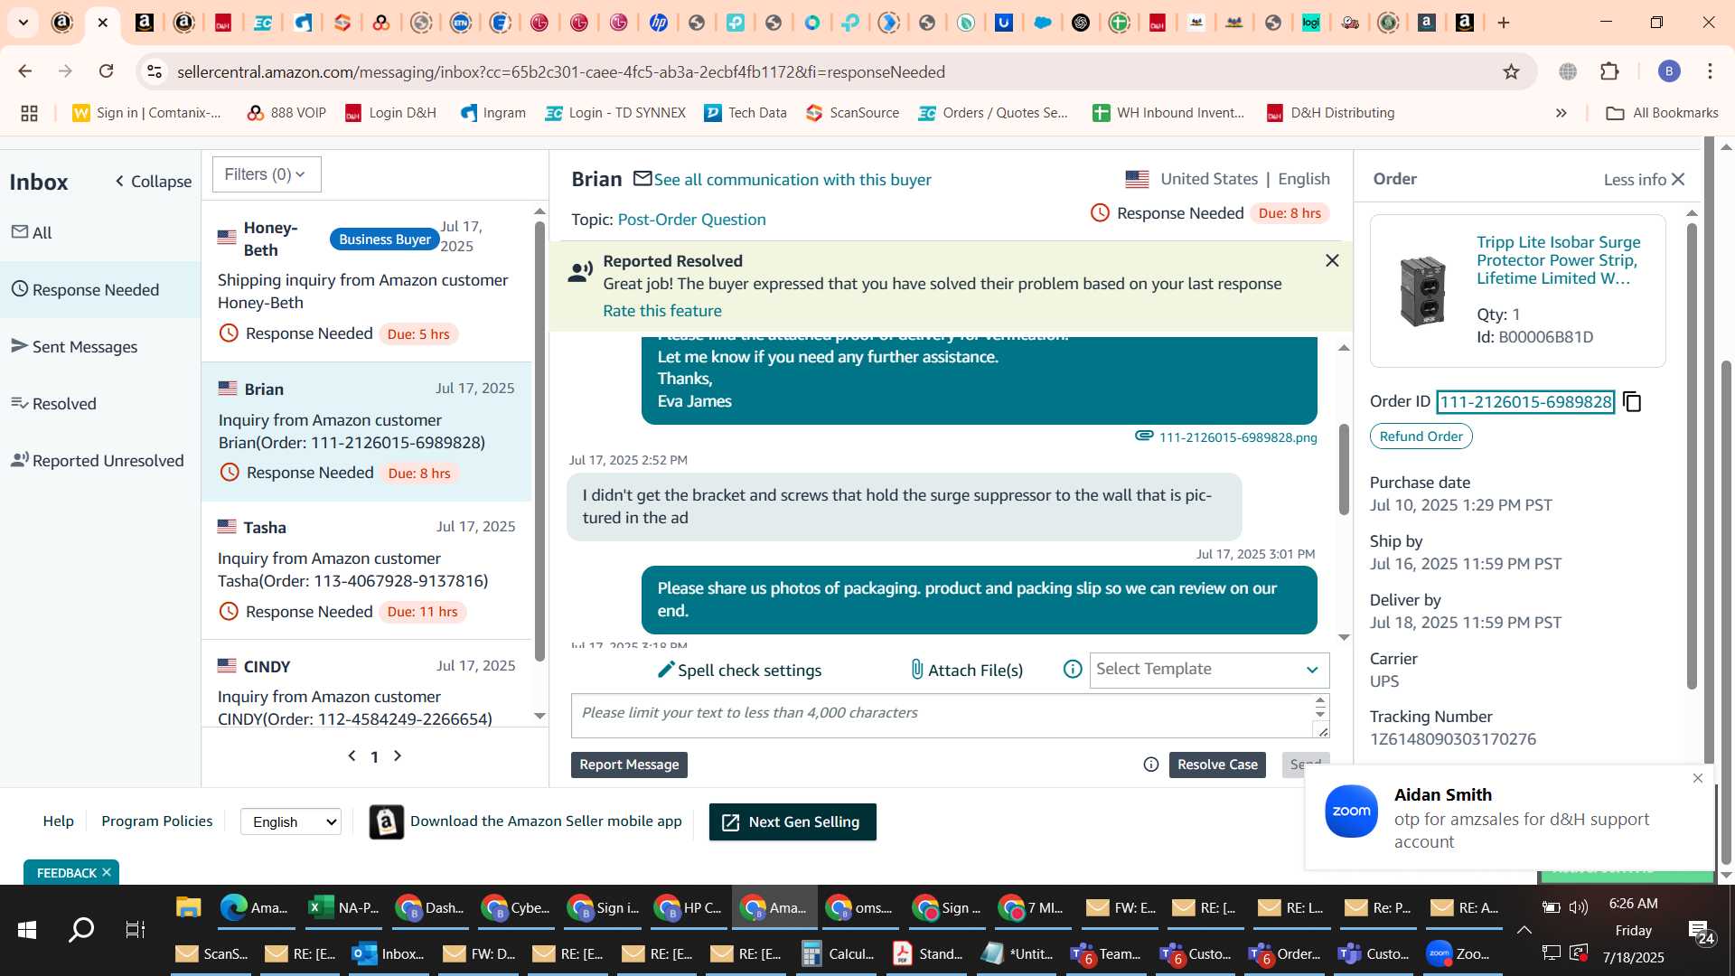Go to the previous inbox page

[x=352, y=756]
